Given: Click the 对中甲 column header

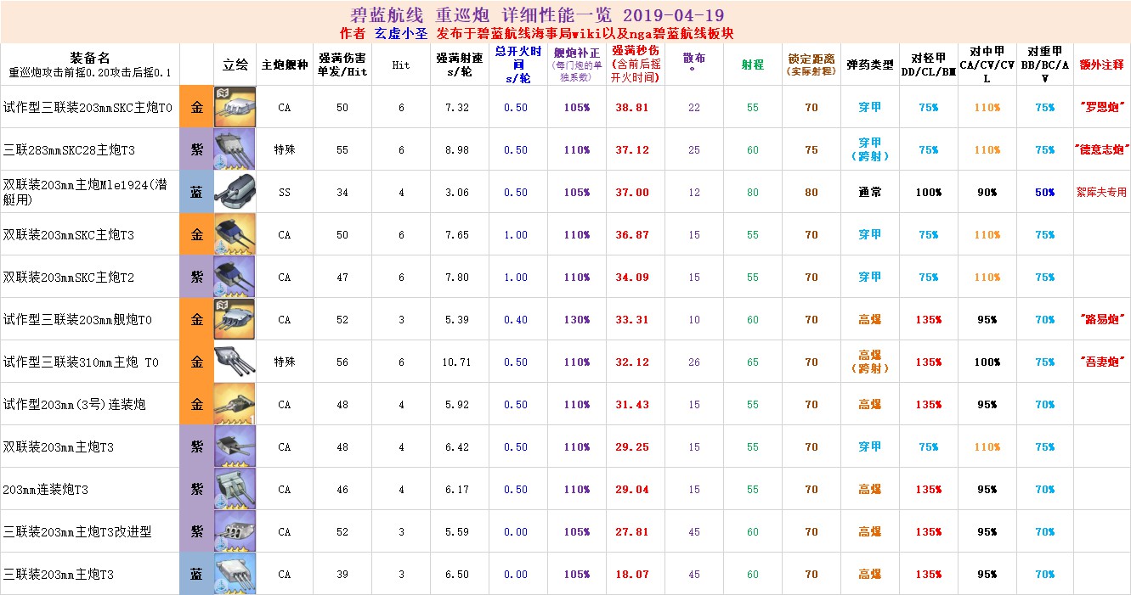Looking at the screenshot, I should 987,65.
